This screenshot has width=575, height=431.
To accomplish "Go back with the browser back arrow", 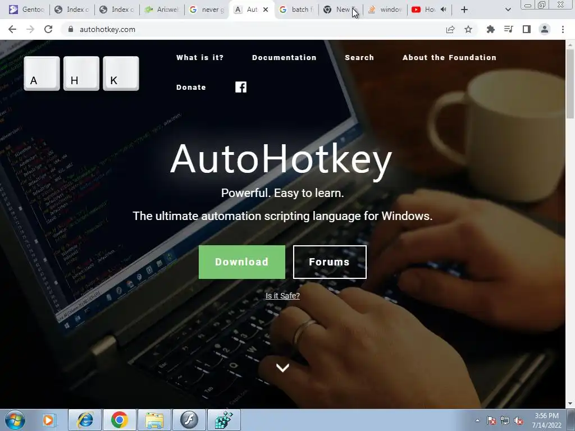I will coord(12,29).
